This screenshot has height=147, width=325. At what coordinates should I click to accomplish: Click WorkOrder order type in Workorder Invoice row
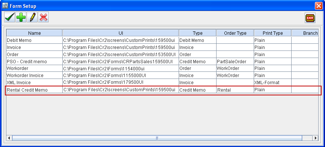coord(235,75)
